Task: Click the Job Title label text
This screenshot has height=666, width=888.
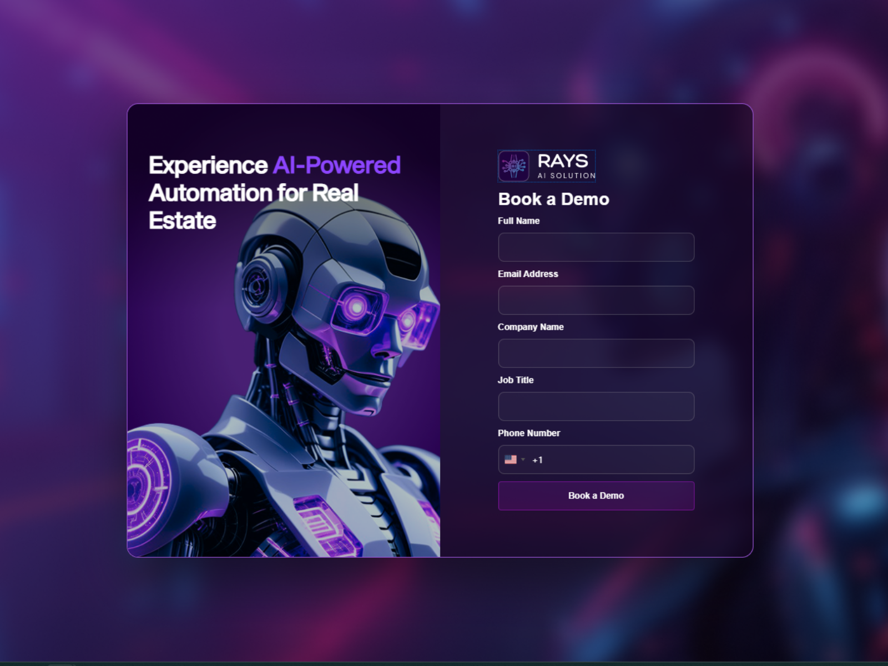Action: click(x=515, y=380)
